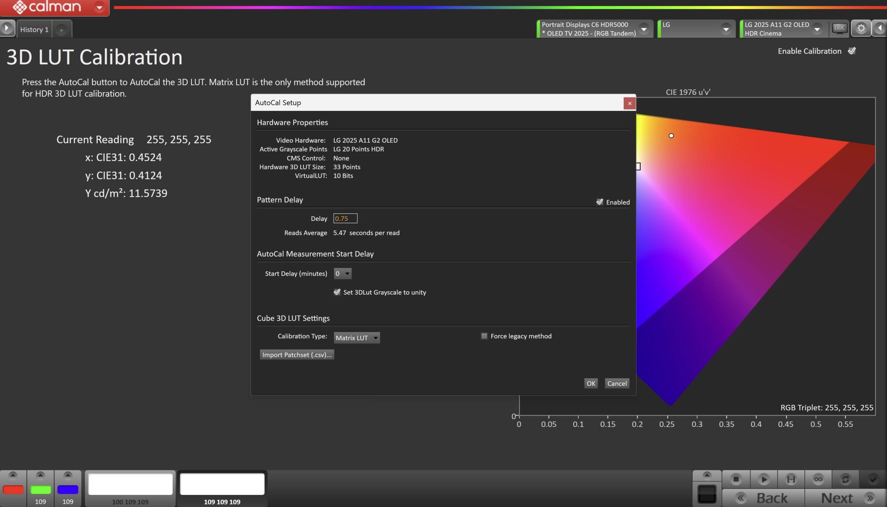The height and width of the screenshot is (507, 887).
Task: Click the checkmark confirm icon
Action: [x=873, y=479]
